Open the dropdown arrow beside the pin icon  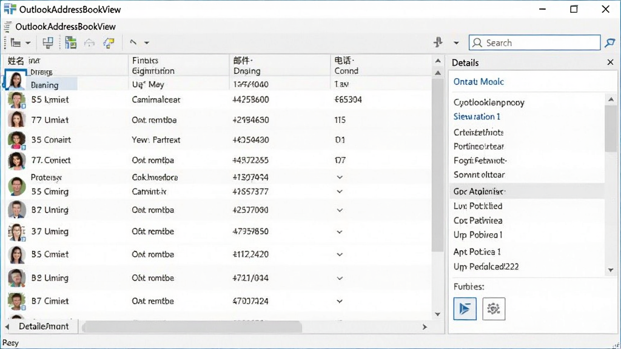pyautogui.click(x=456, y=43)
